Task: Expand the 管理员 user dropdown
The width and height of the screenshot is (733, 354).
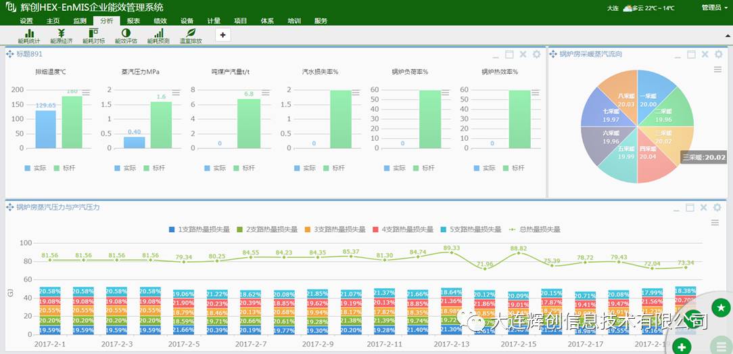Action: [713, 8]
